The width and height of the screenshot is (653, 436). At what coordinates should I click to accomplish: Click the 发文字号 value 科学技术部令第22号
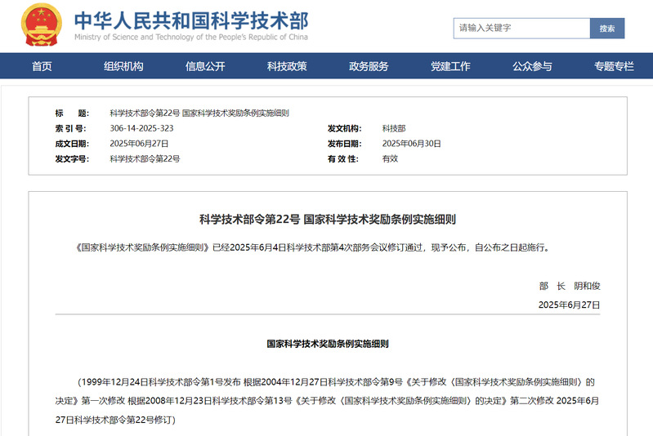[x=145, y=158]
